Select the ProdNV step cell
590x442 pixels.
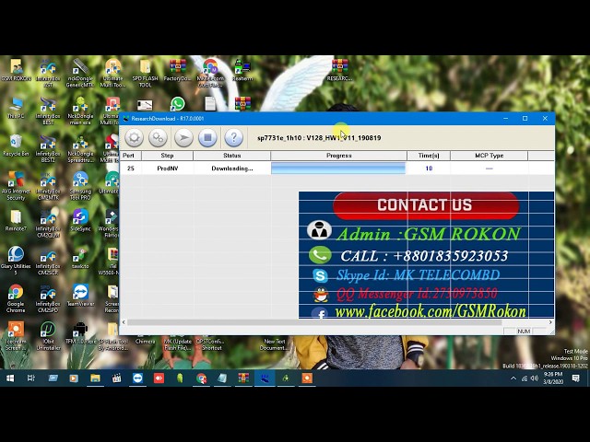pyautogui.click(x=168, y=169)
